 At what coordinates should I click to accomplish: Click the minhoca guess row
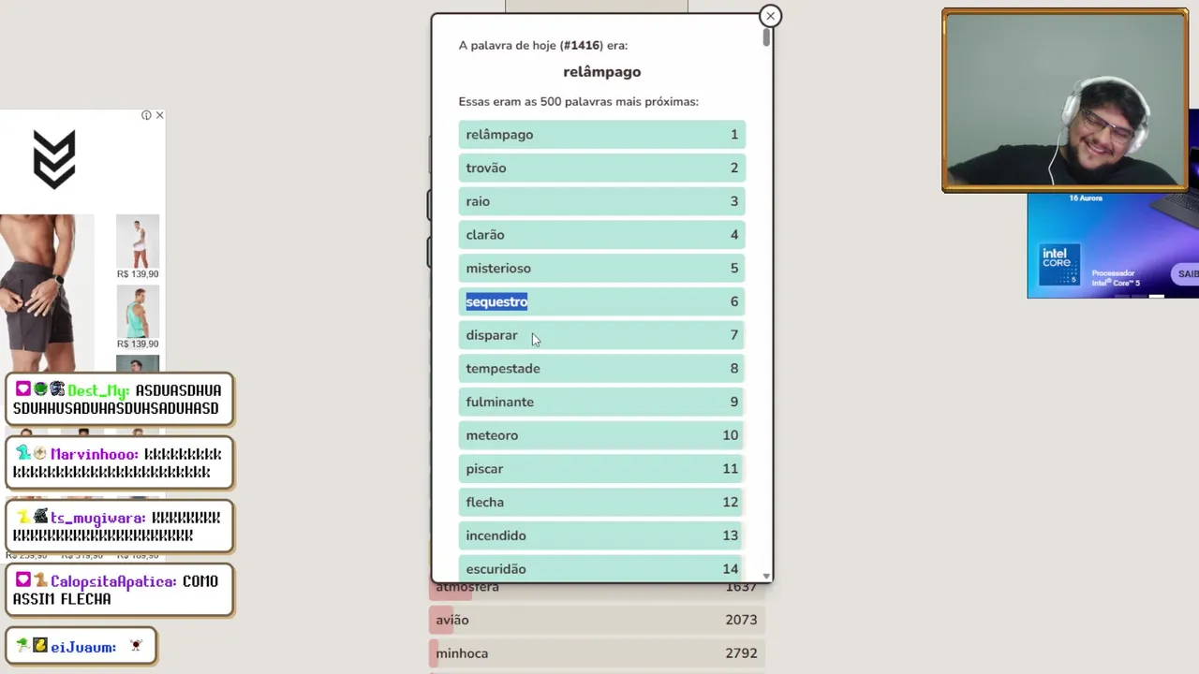pyautogui.click(x=596, y=653)
